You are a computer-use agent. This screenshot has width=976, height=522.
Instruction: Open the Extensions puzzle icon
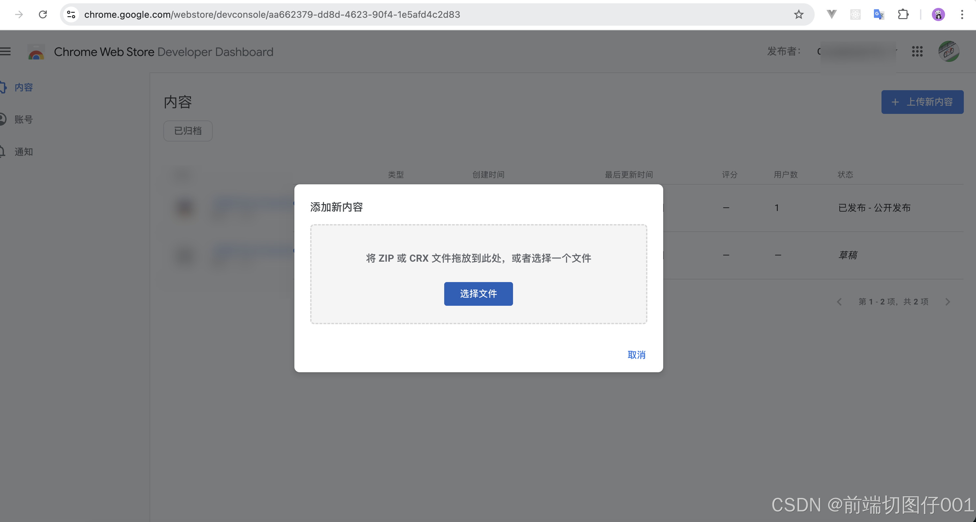click(x=903, y=14)
